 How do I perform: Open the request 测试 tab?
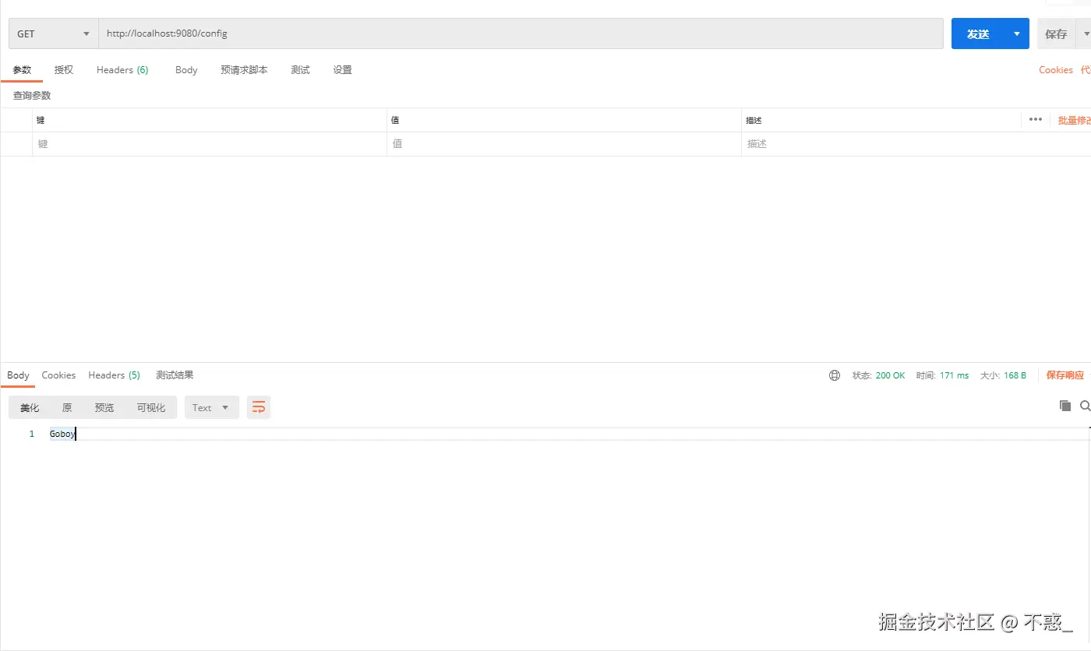(300, 70)
